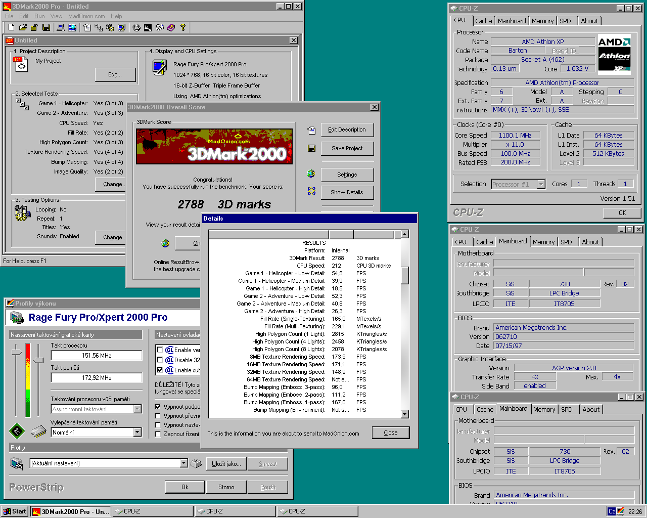647x518 pixels.
Task: Open the '(Aktuální nastavení)' profile dropdown
Action: click(184, 463)
